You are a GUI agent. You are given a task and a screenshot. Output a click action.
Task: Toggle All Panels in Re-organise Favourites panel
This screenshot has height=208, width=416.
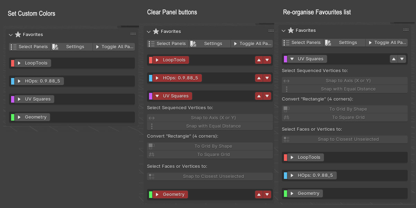tap(387, 43)
